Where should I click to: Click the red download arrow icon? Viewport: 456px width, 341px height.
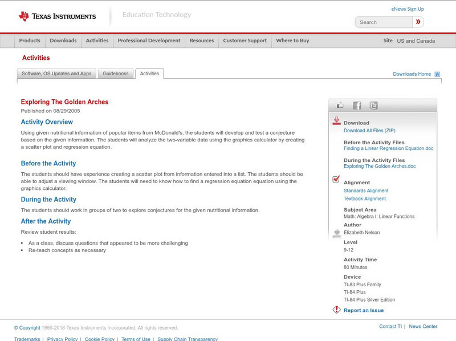(x=336, y=121)
